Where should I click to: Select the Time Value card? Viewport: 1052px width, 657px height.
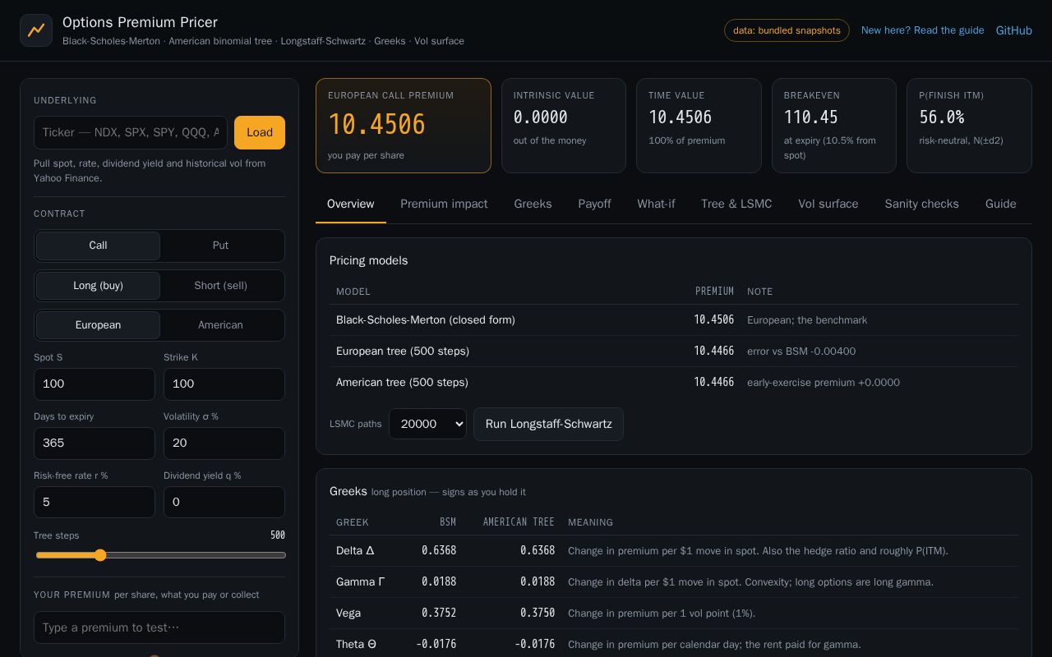coord(699,126)
